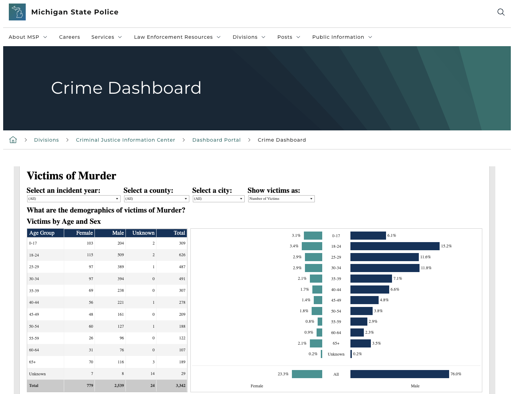Follow the Criminal Justice Information Center breadcrumb
This screenshot has width=514, height=394.
pos(125,140)
